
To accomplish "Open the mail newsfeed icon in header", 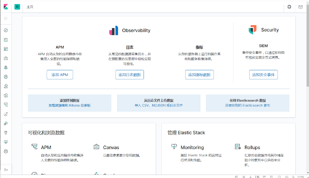I will tap(301, 7).
